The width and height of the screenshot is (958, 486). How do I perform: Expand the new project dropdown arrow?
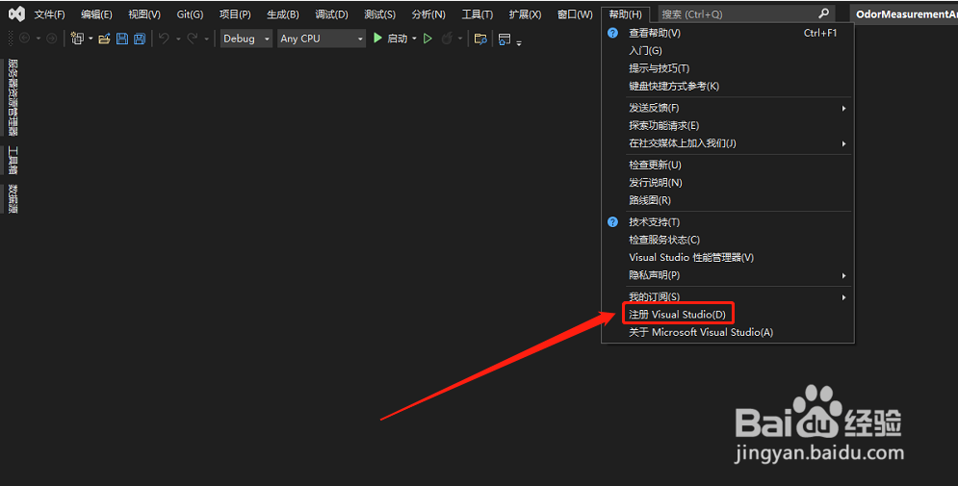click(x=91, y=38)
